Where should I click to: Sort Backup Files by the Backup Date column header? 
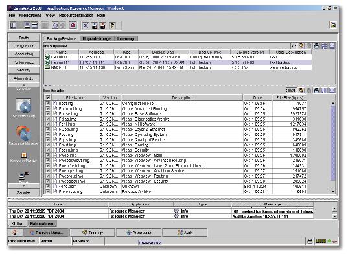(163, 52)
